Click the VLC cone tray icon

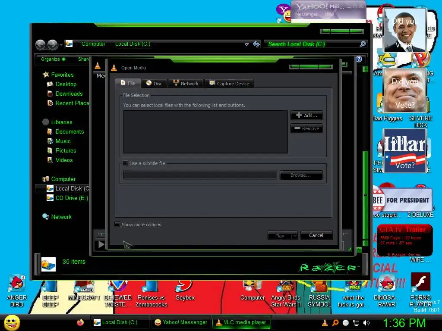click(325, 323)
